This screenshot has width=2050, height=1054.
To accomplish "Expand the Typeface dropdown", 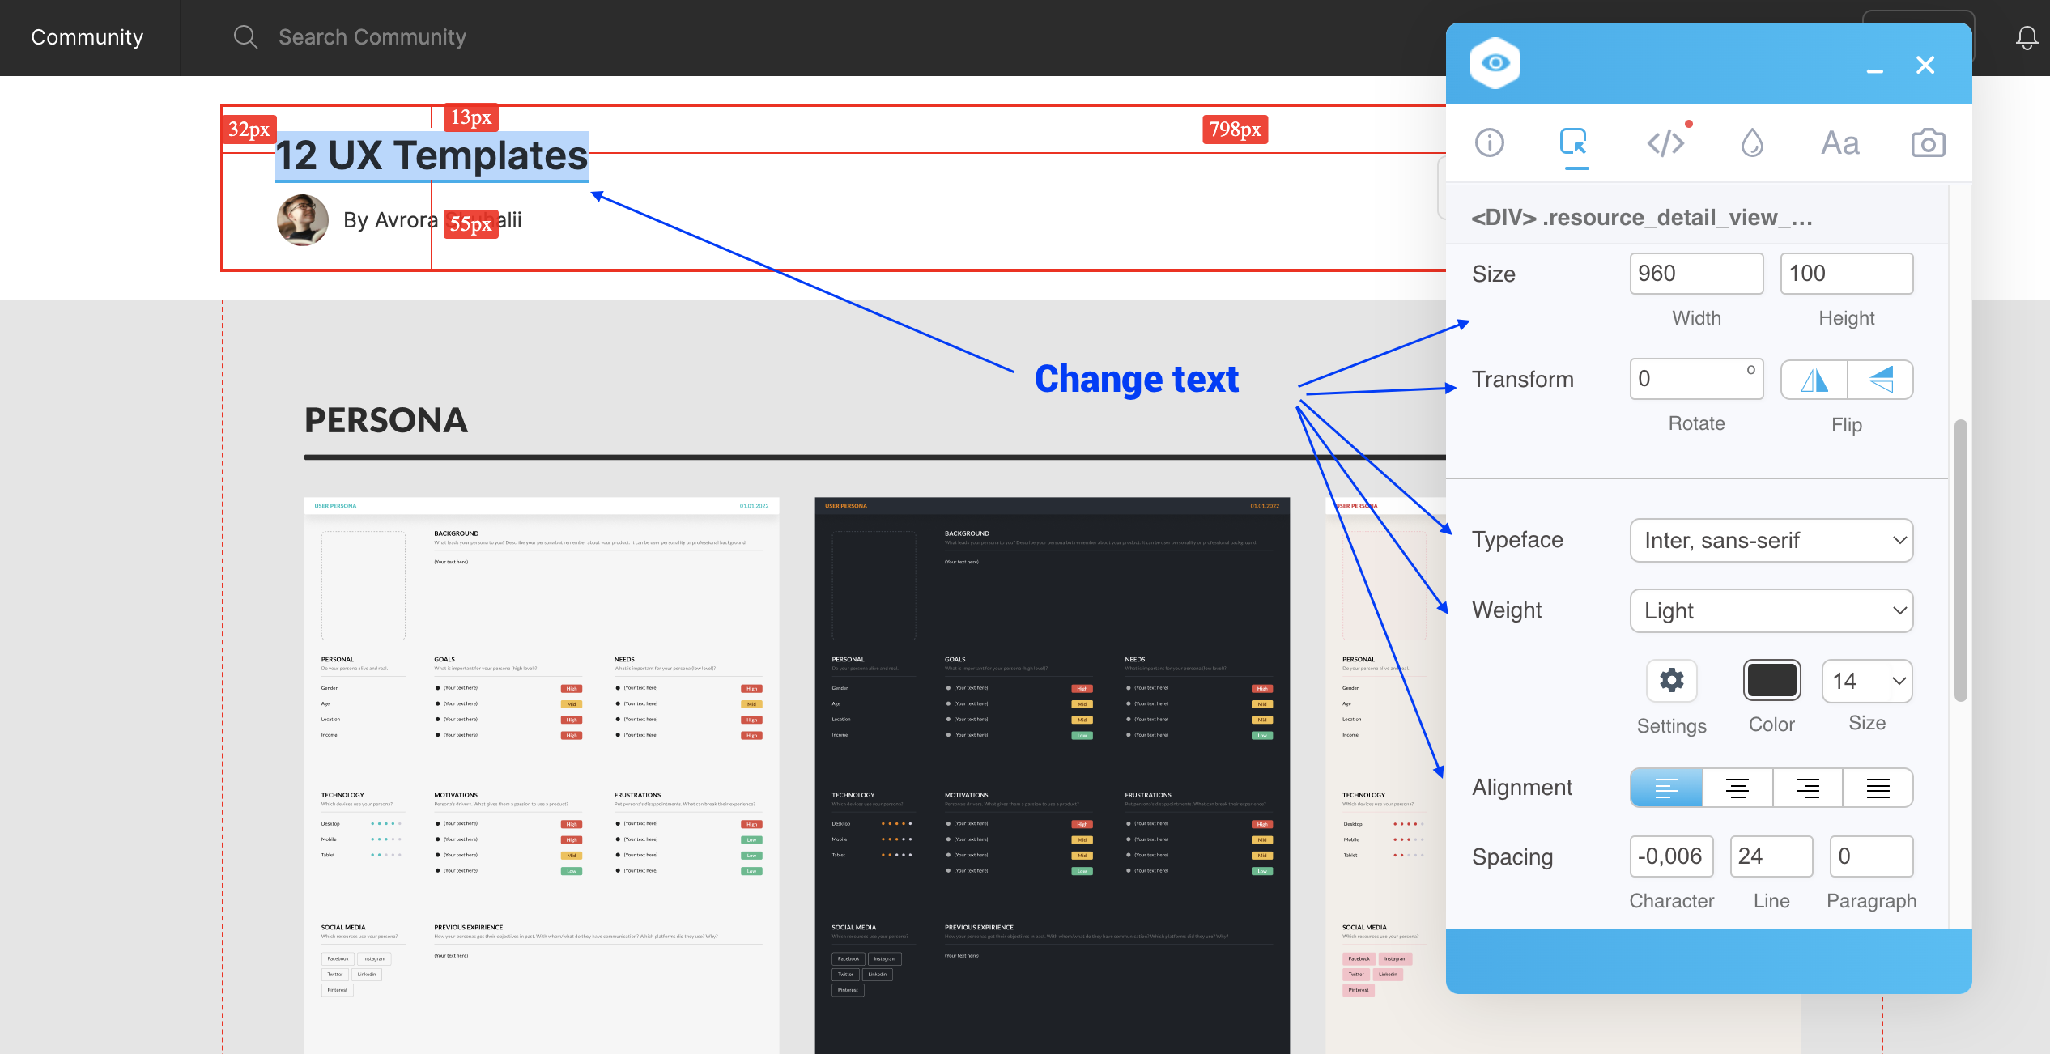I will (1771, 541).
